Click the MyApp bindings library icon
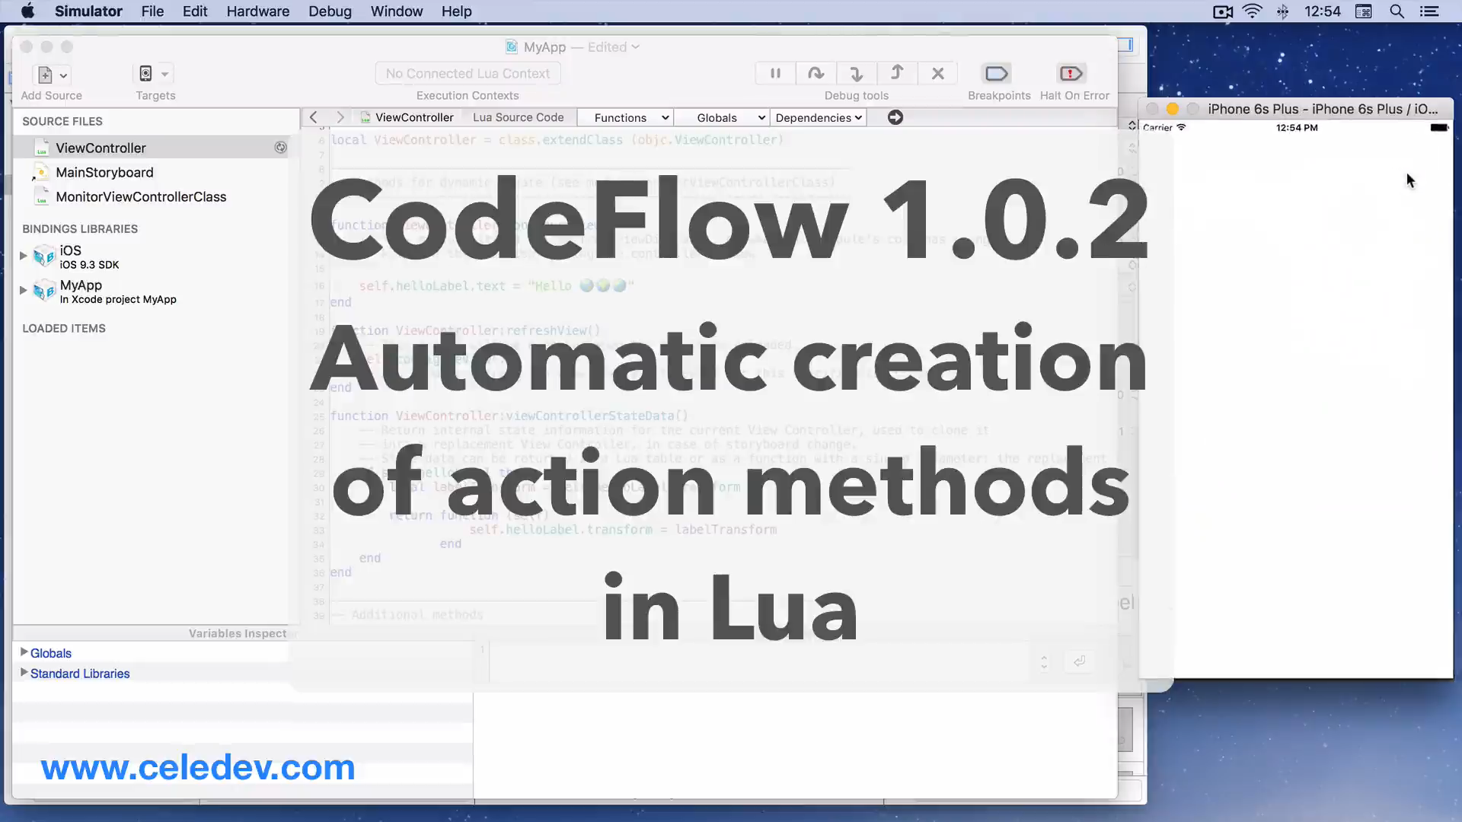Screen dimensions: 1462x822 44,291
